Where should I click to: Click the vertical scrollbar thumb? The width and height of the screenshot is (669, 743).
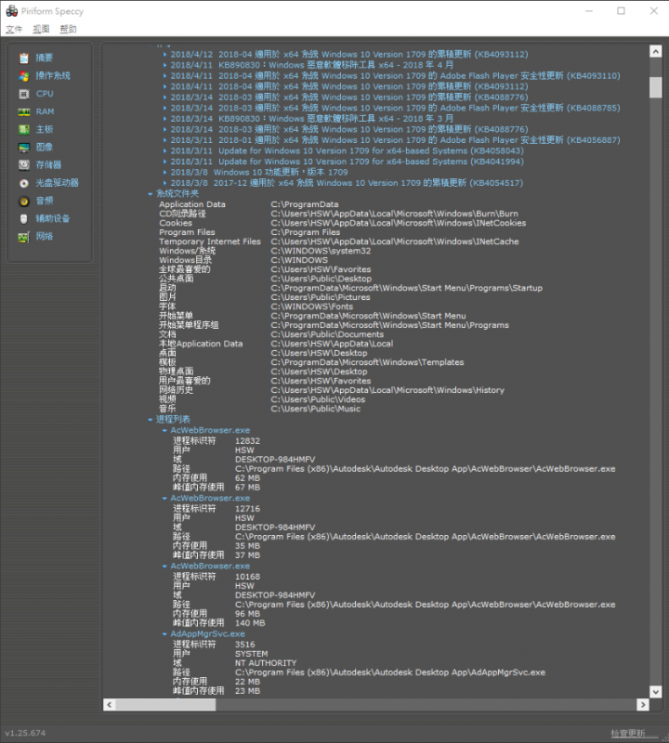[x=656, y=87]
